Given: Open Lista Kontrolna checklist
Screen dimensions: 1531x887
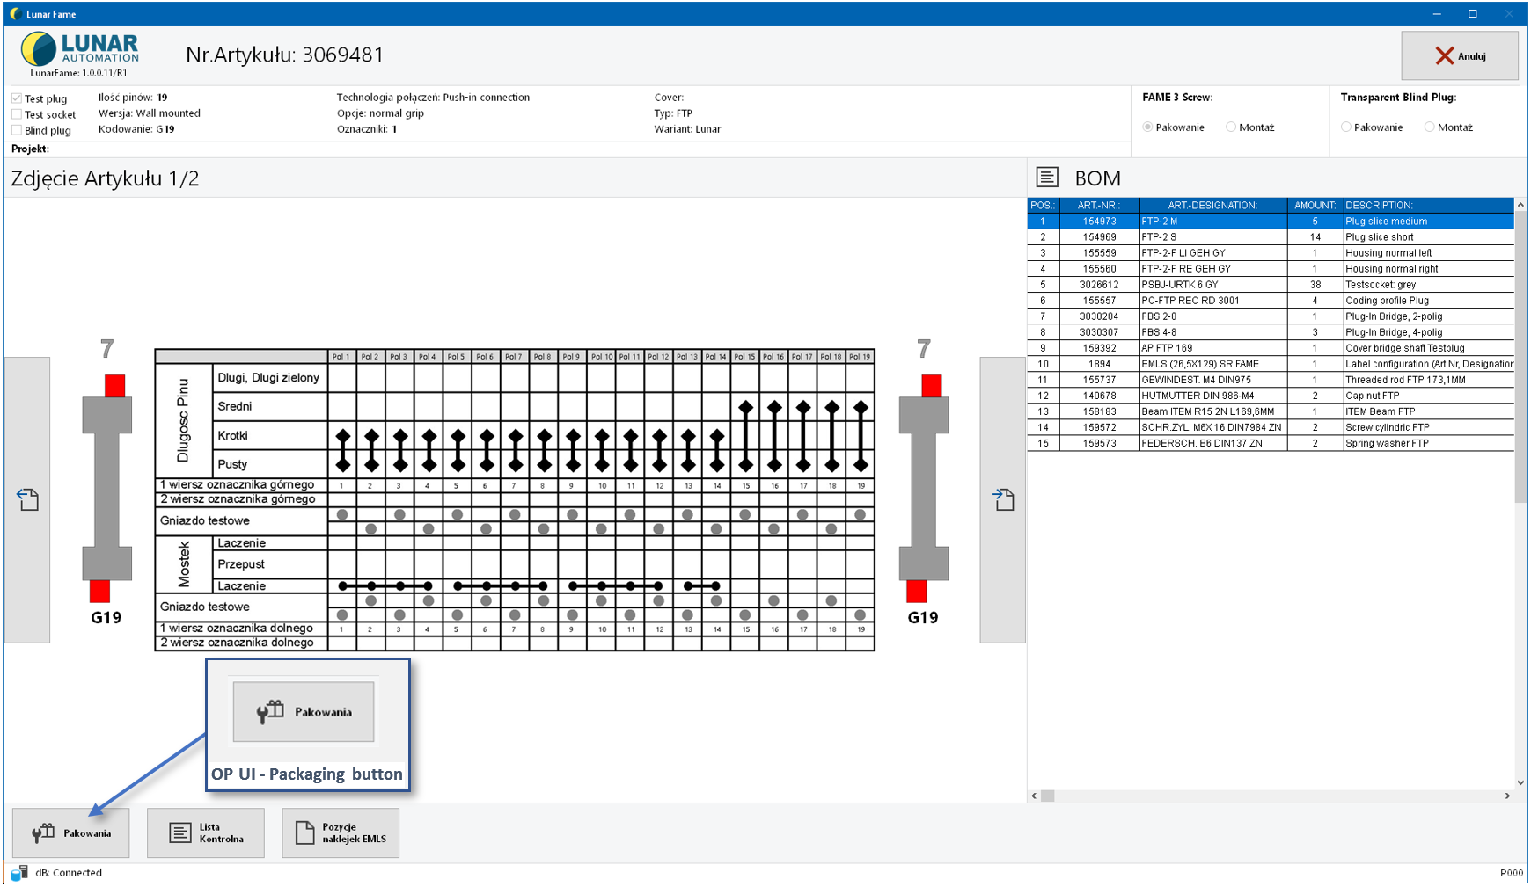Looking at the screenshot, I should [x=206, y=832].
